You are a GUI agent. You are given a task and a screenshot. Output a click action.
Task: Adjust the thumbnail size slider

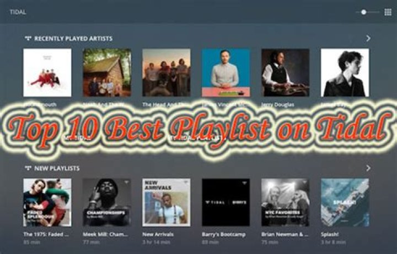367,12
